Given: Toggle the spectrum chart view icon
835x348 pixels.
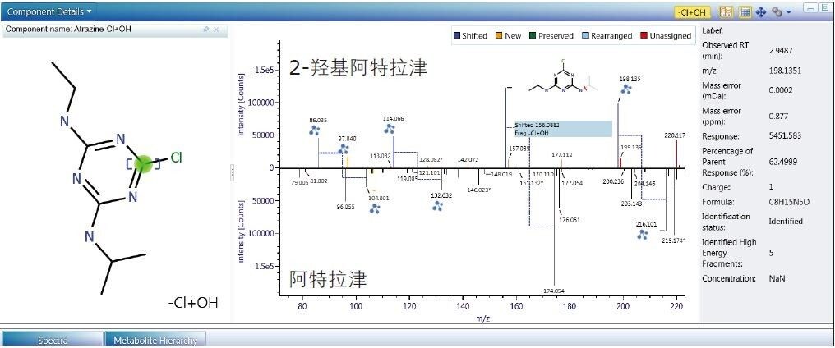Looking at the screenshot, I should point(727,11).
